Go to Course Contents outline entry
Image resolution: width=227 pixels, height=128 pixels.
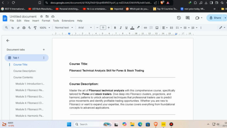[23, 78]
